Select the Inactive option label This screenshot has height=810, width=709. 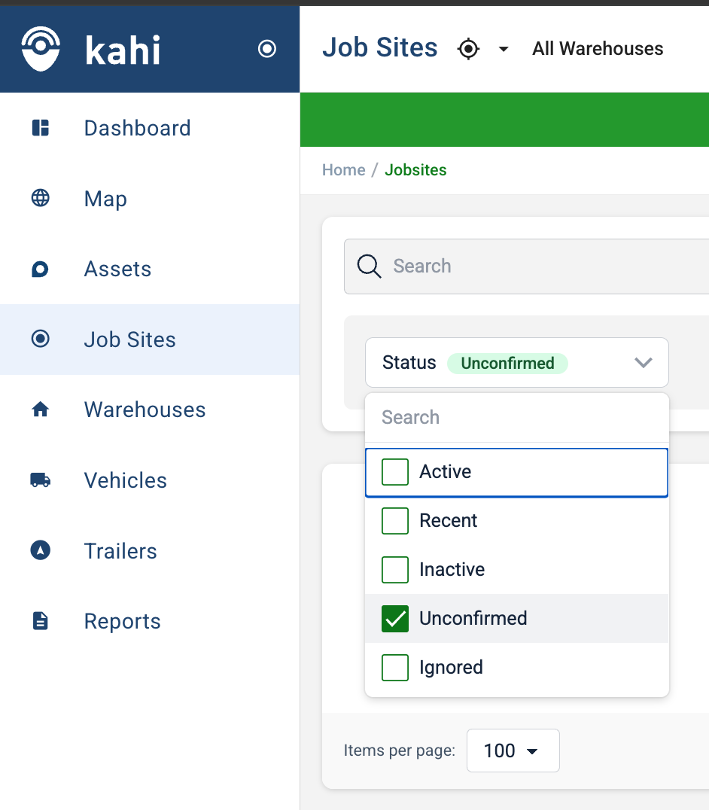pos(452,569)
